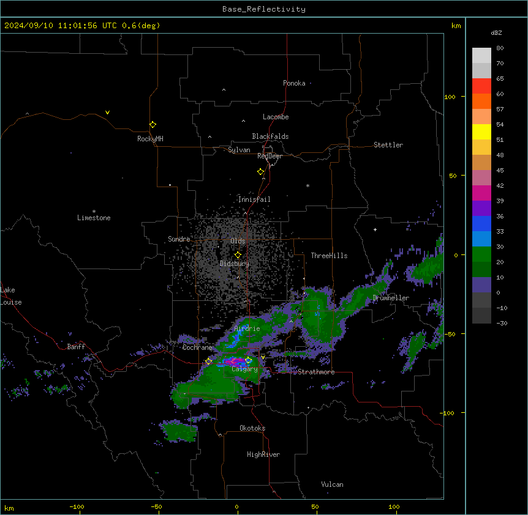The image size is (528, 515).
Task: Click the dBZ legend heading
Action: 496,32
